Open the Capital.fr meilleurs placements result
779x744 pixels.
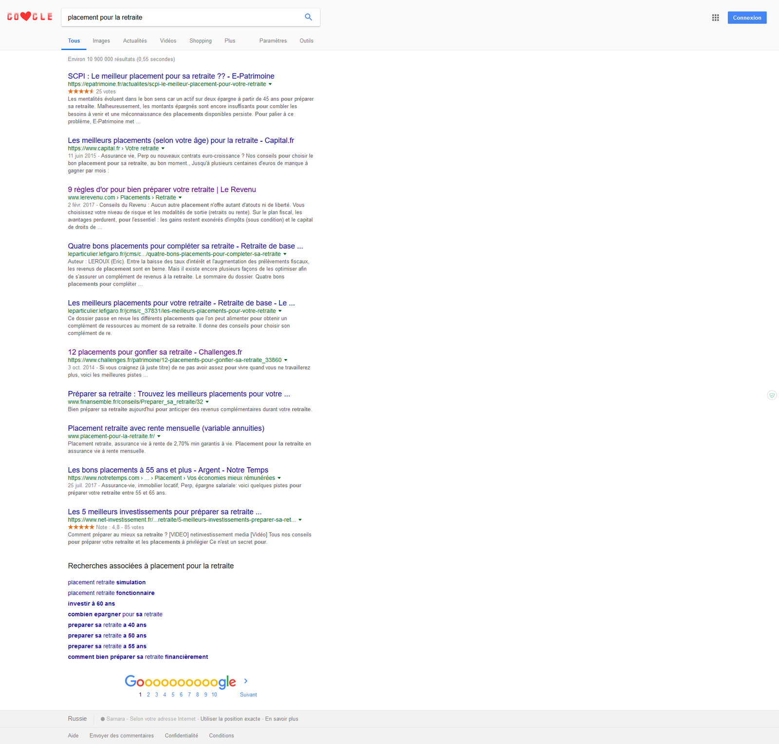[x=181, y=140]
